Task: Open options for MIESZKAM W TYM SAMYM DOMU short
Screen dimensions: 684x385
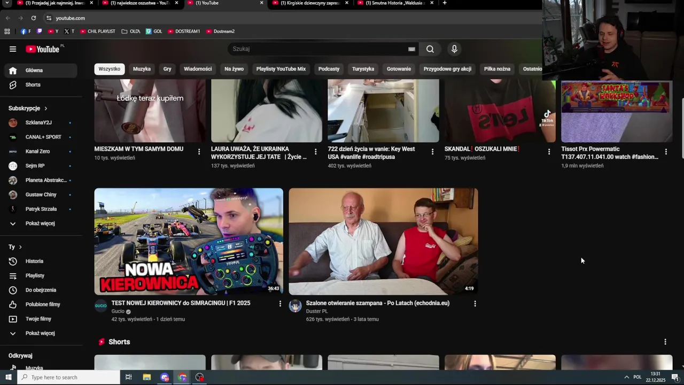Action: coord(199,152)
